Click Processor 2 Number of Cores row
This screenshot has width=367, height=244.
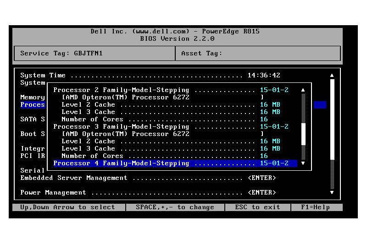coord(165,119)
